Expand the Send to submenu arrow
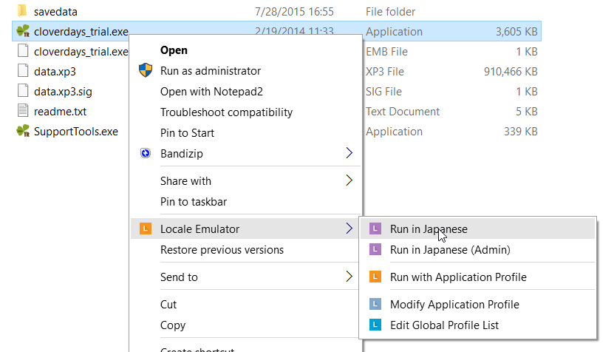Screen dimensions: 614x352 pos(349,277)
